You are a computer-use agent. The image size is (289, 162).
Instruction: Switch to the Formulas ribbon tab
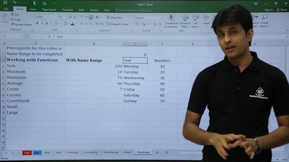click(x=67, y=10)
